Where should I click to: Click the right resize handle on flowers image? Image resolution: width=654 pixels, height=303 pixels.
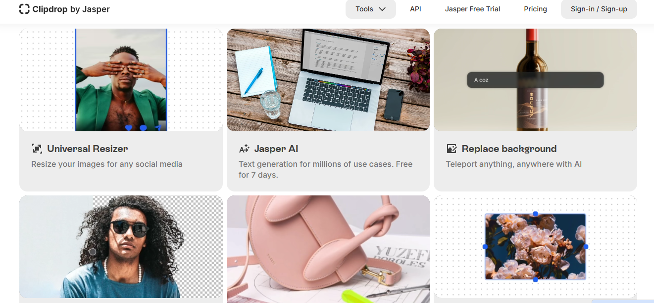[x=586, y=246]
